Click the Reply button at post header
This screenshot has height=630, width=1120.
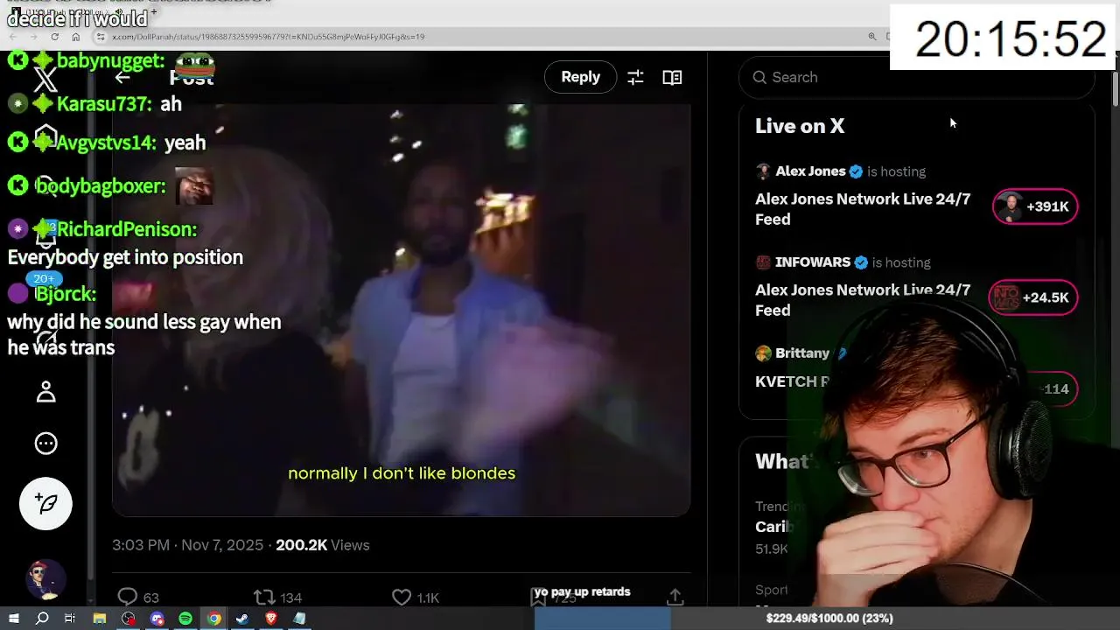[580, 77]
